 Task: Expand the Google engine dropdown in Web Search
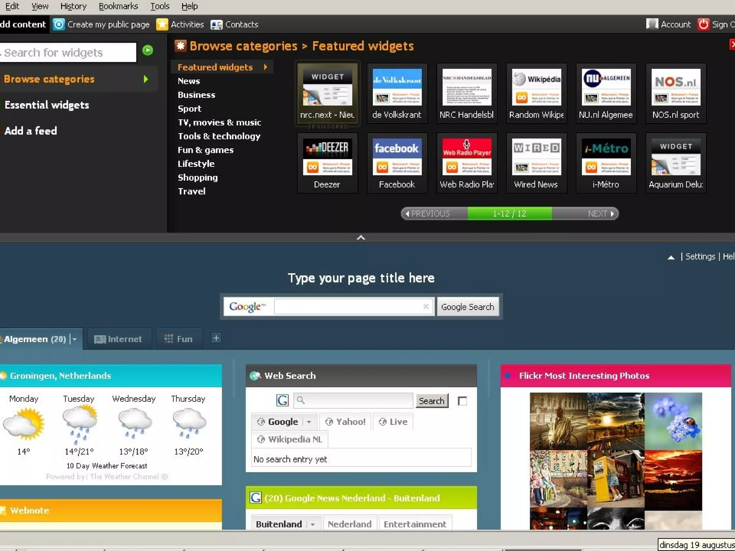(x=309, y=422)
